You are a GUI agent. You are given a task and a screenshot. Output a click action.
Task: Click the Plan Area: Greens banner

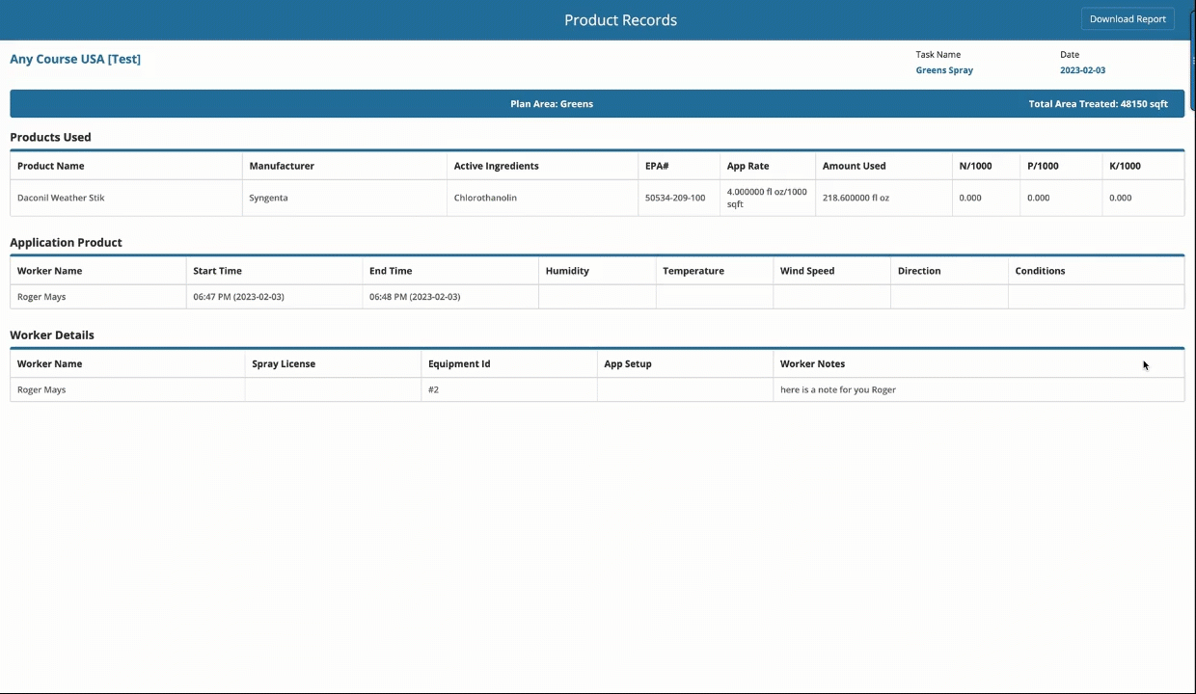click(x=552, y=104)
